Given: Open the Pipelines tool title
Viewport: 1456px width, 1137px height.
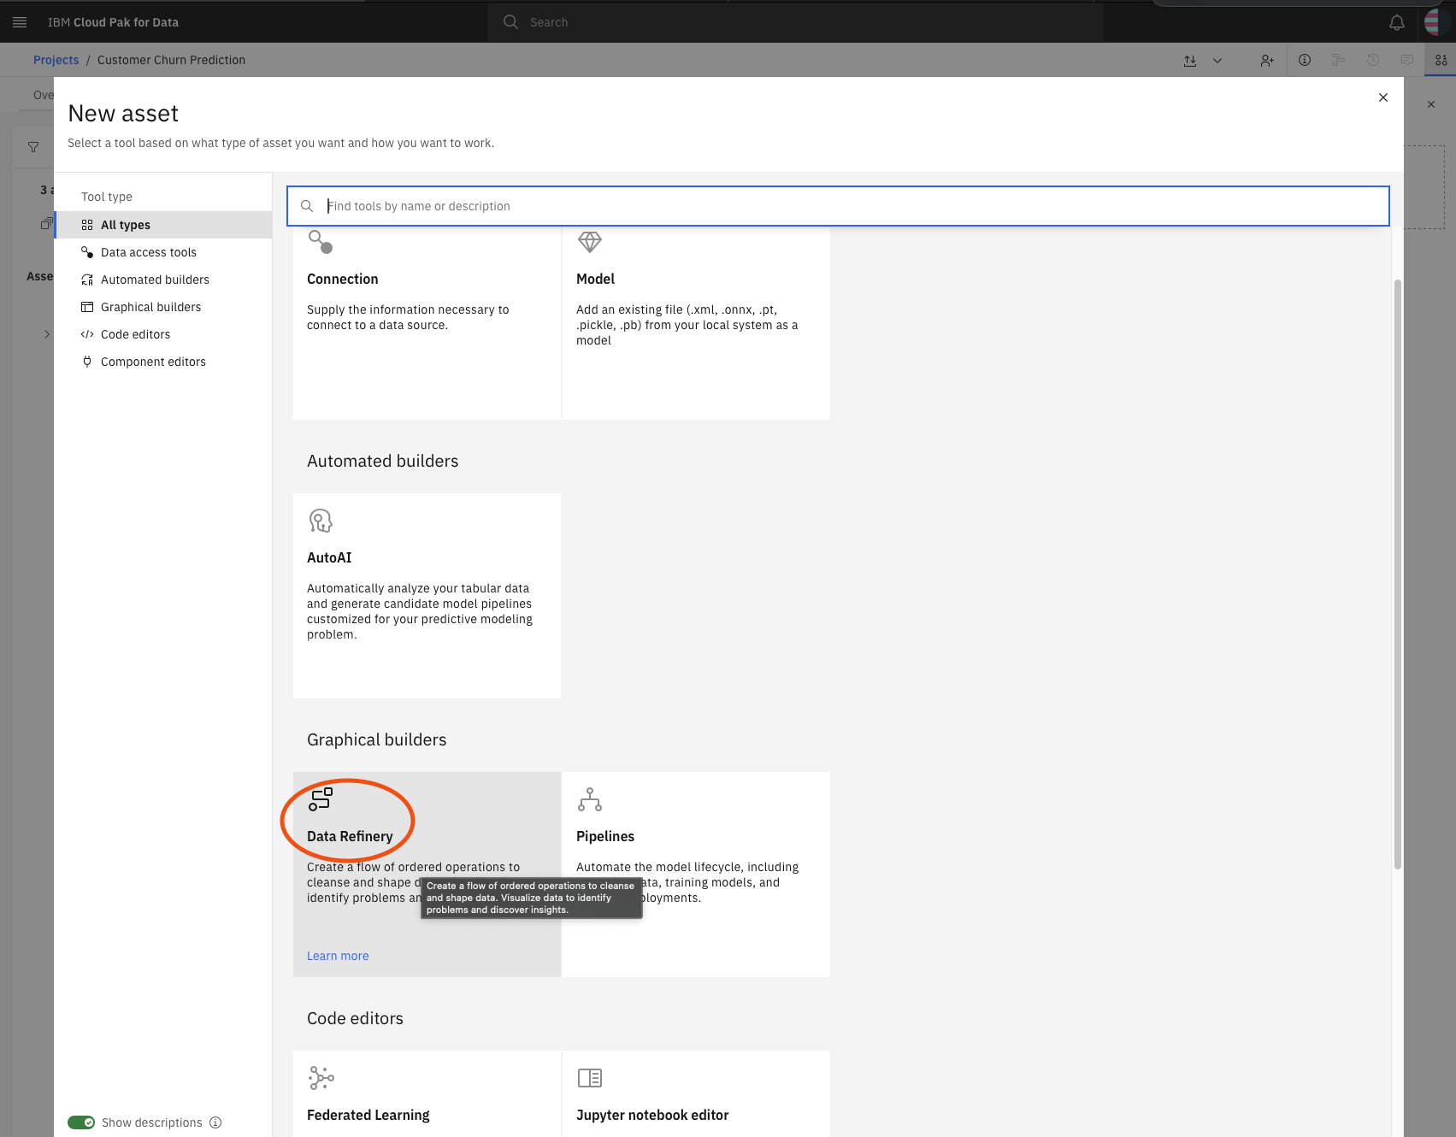Looking at the screenshot, I should (605, 836).
